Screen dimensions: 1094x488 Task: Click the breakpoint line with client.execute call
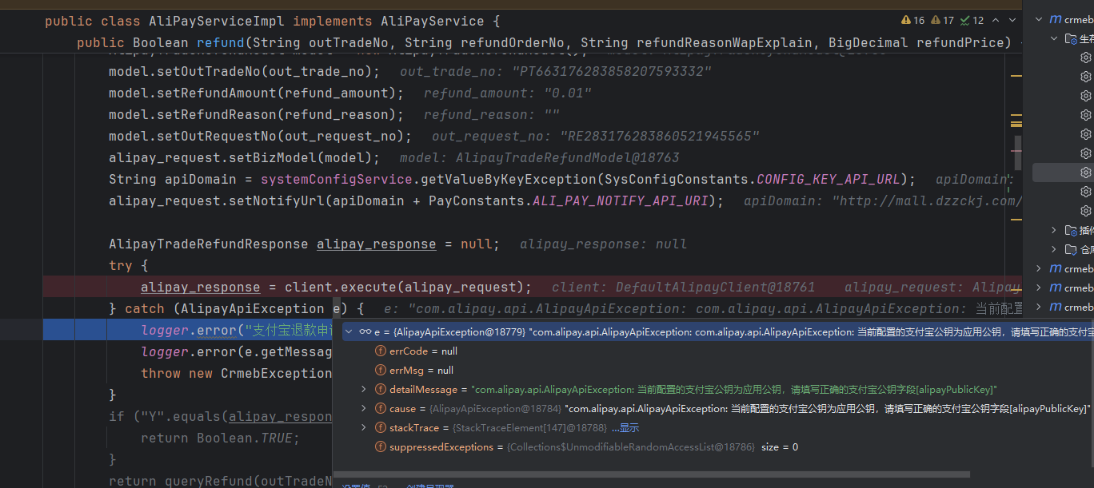[x=336, y=288]
